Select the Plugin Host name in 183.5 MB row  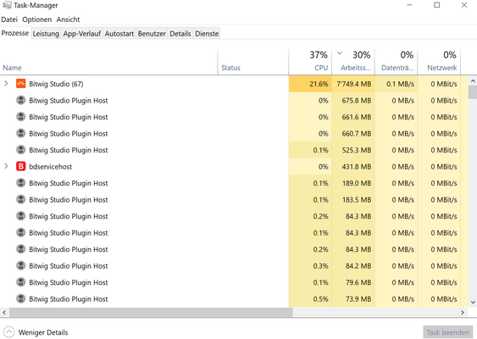coord(69,200)
